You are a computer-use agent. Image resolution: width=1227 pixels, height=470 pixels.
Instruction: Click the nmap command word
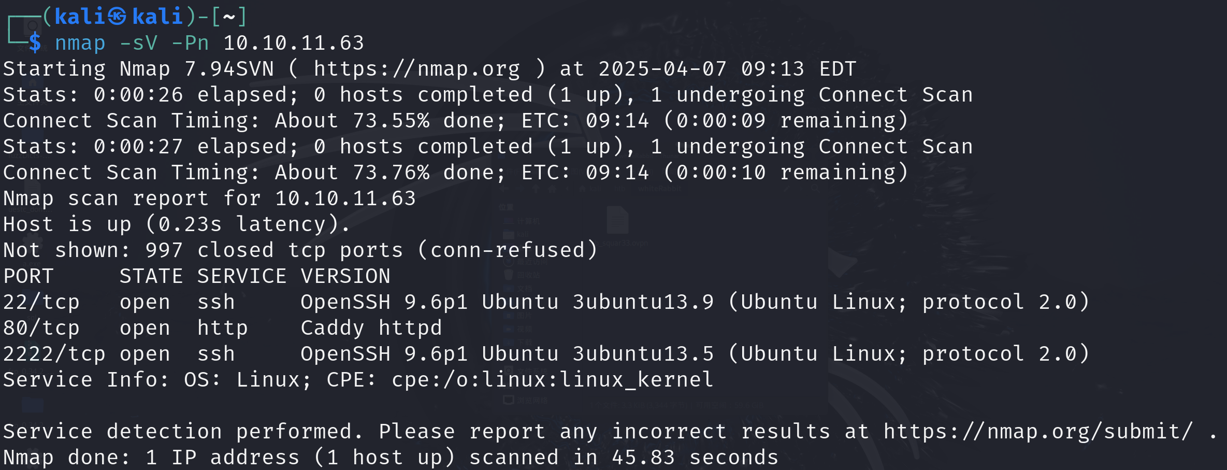point(80,44)
